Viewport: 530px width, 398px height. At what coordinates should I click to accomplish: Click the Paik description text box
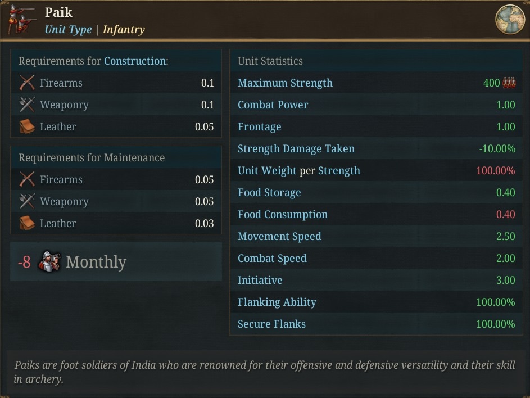point(264,372)
